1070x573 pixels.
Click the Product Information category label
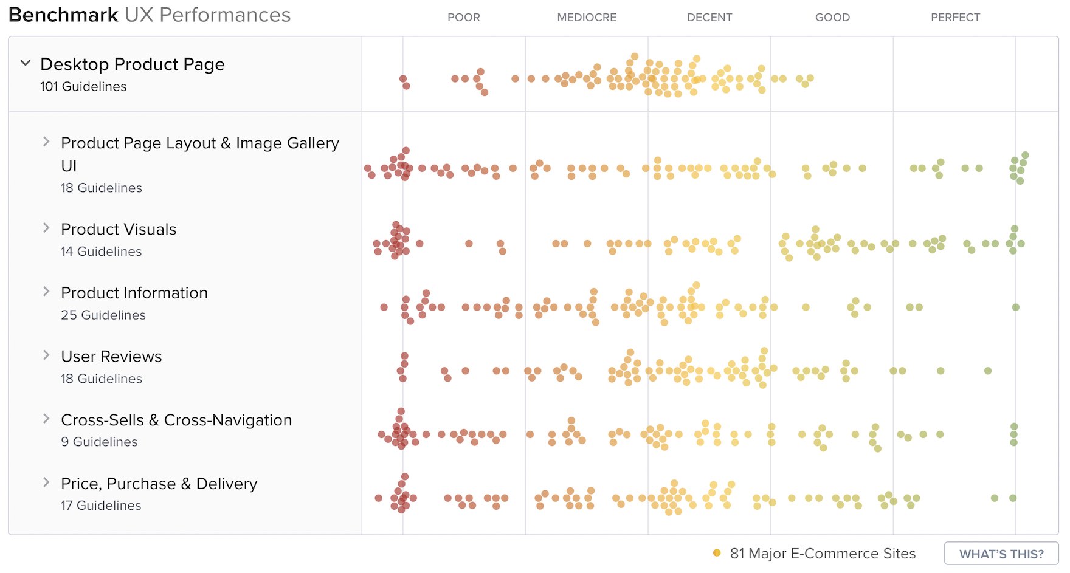point(134,293)
